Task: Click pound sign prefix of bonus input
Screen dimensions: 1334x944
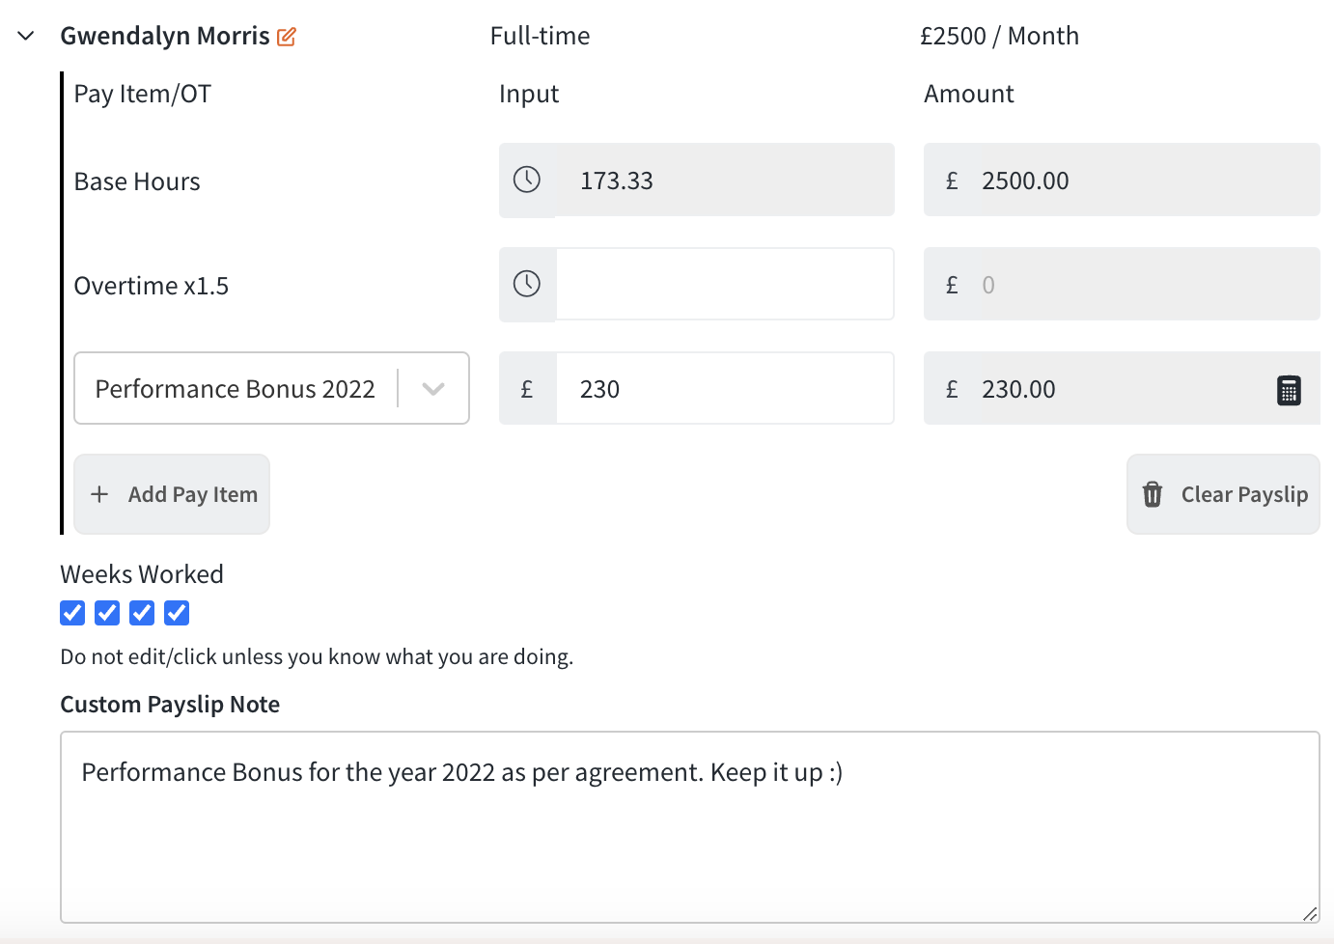Action: coord(527,389)
